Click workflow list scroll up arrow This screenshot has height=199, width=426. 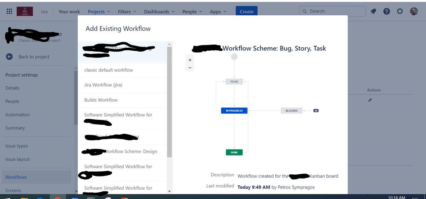169,44
